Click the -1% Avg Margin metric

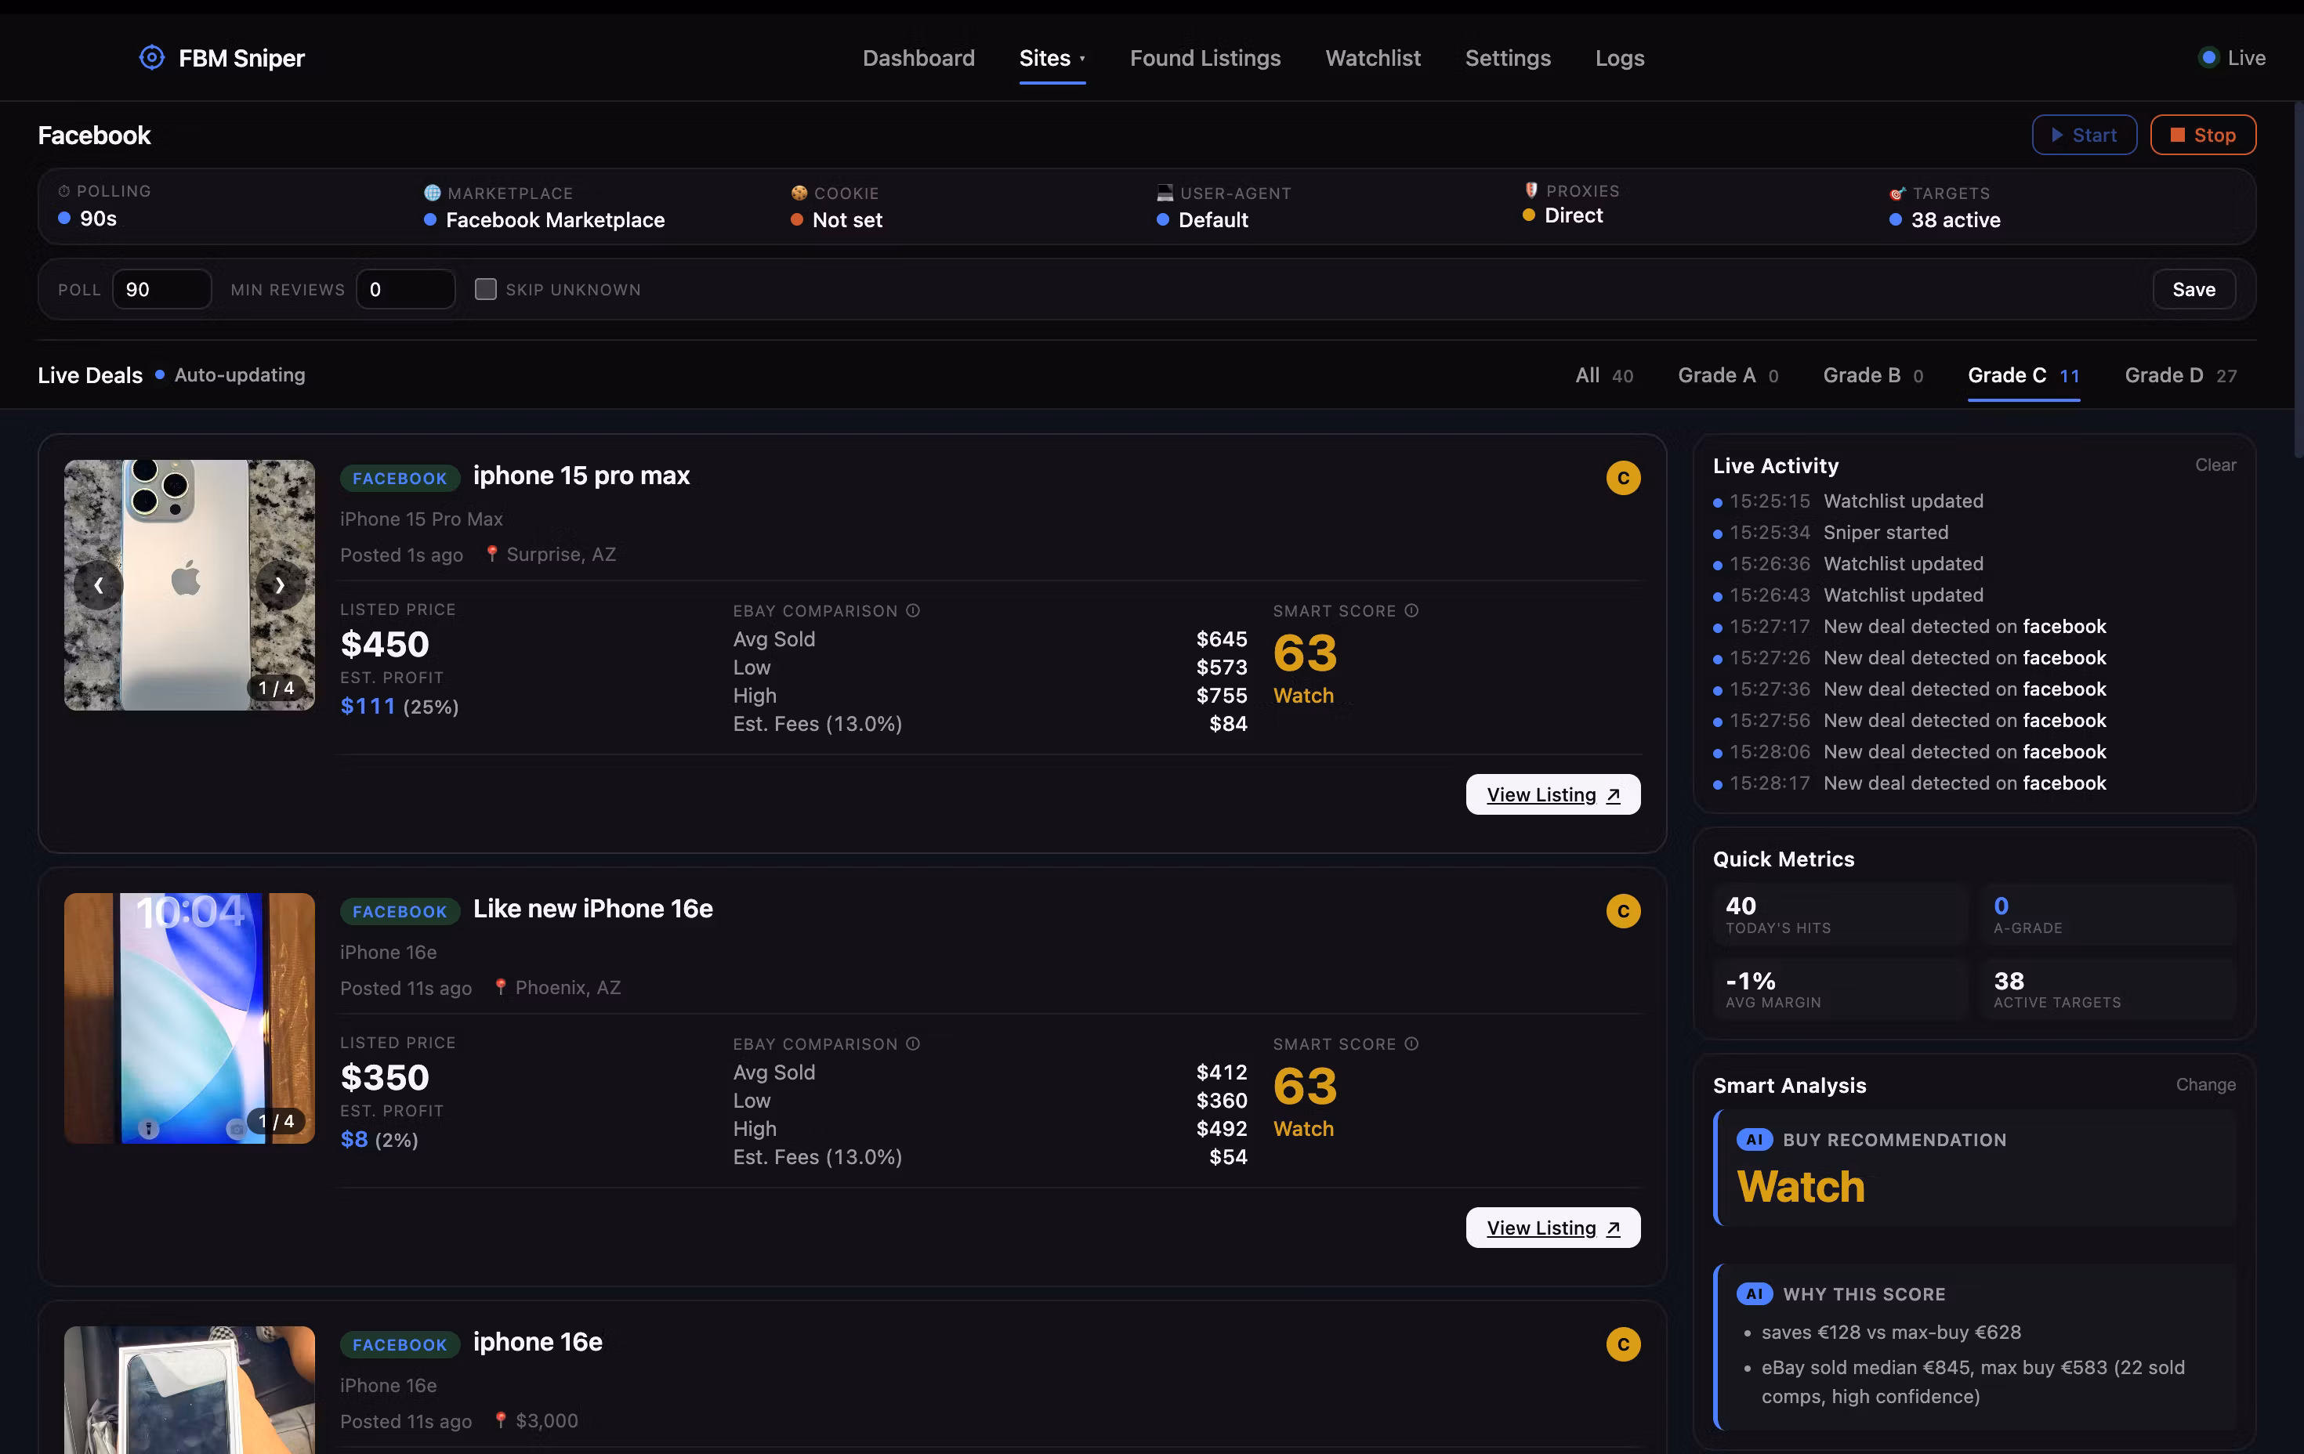(1840, 990)
